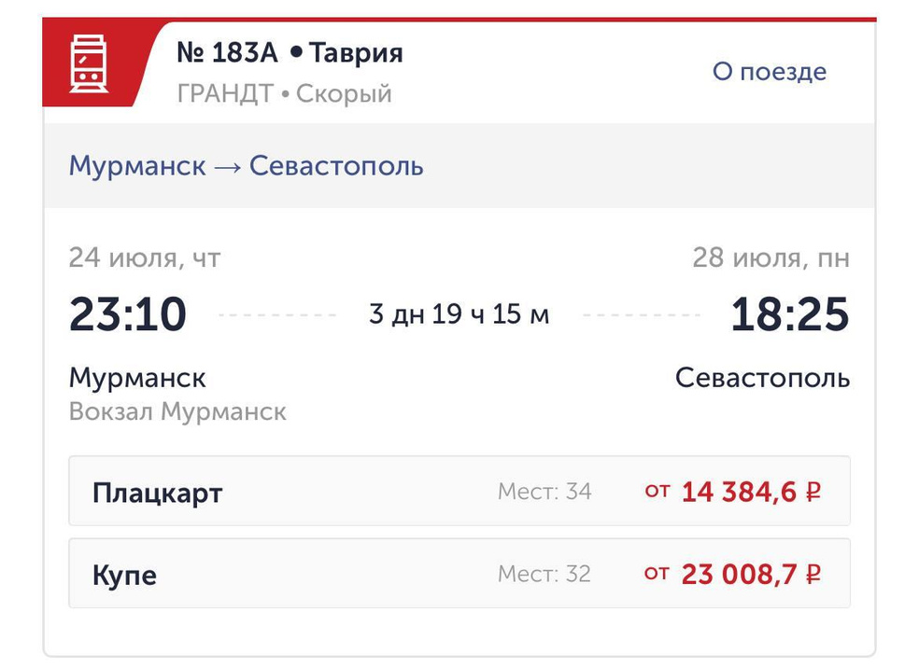Click the arrival city name Севастополь
Image resolution: width=919 pixels, height=668 pixels.
(762, 378)
